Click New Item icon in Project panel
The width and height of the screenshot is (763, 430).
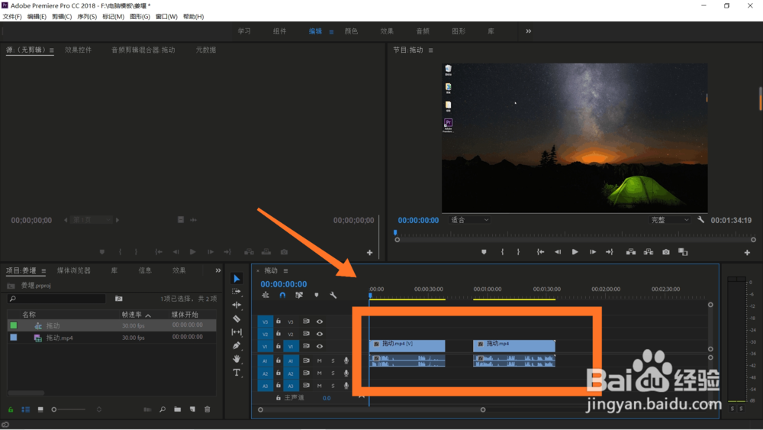(192, 409)
